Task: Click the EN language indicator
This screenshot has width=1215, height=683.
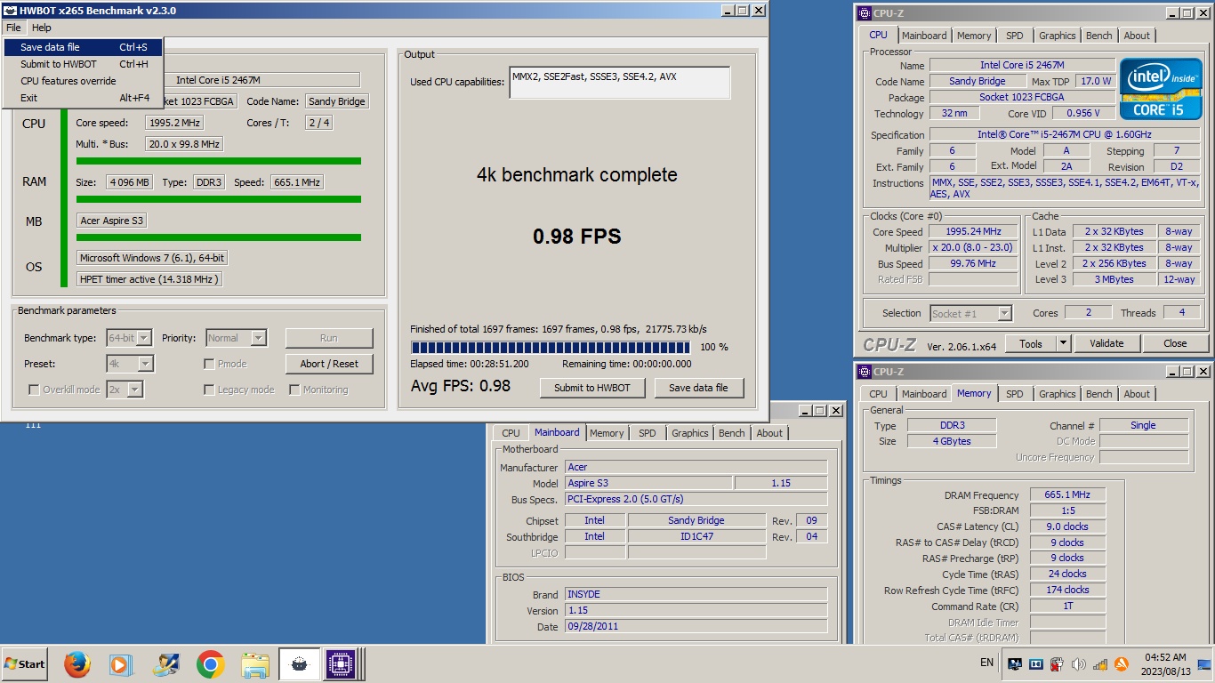Action: pyautogui.click(x=986, y=663)
